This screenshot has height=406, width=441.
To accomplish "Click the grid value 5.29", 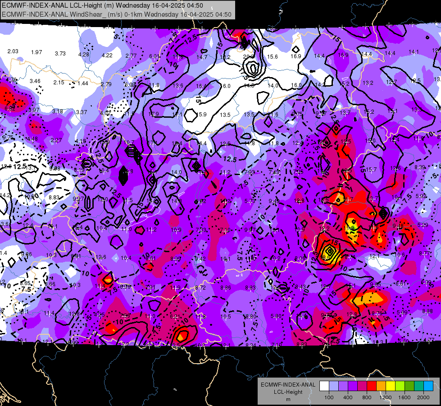I will point(423,225).
